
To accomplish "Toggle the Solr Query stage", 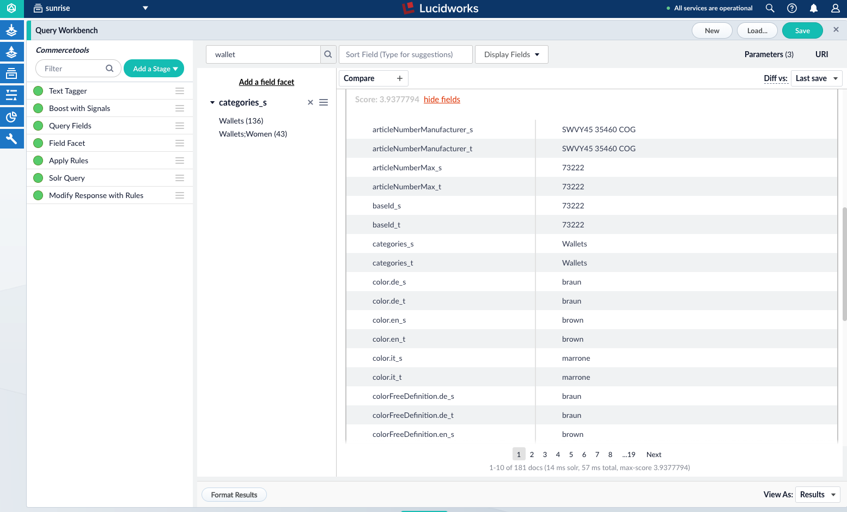I will 38,178.
